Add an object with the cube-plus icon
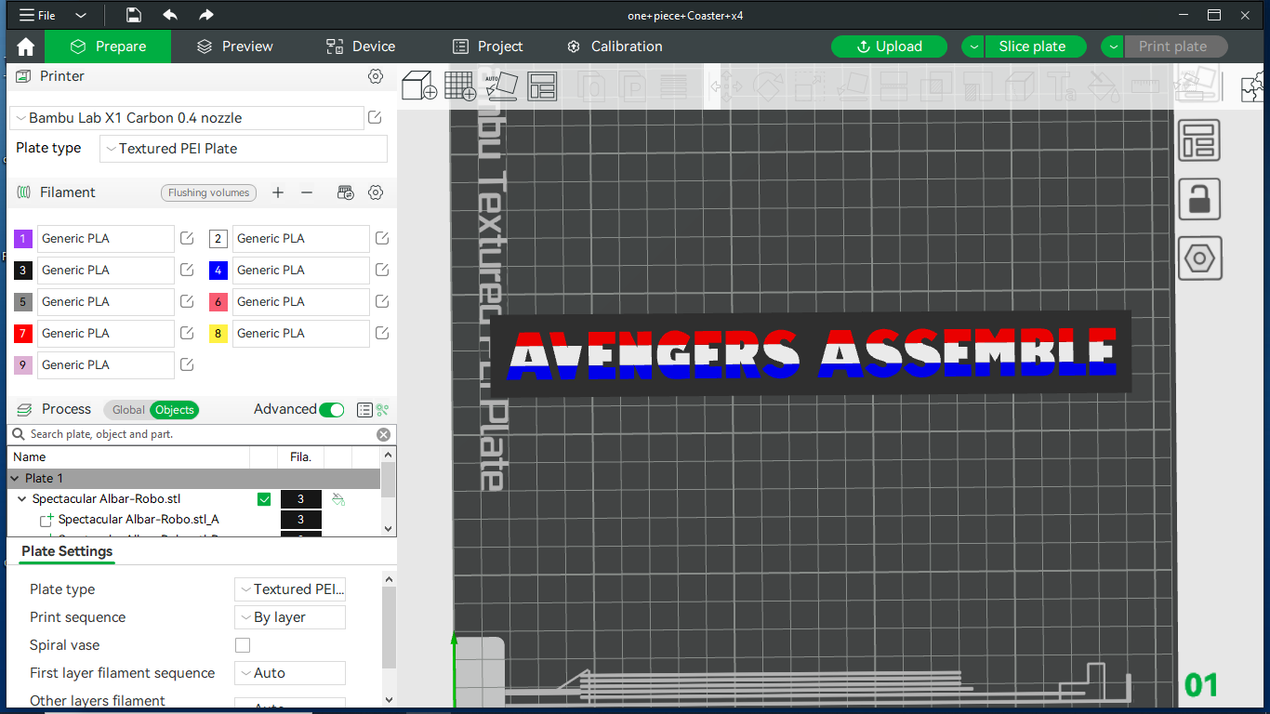Image resolution: width=1270 pixels, height=714 pixels. click(419, 86)
